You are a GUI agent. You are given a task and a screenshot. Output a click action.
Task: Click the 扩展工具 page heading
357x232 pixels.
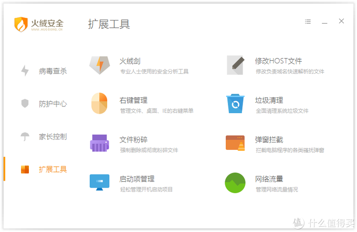tap(109, 24)
